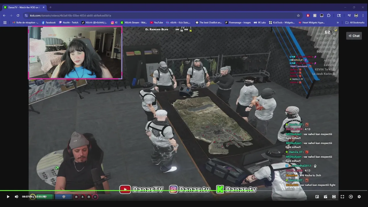Open The best ChatBot bookmark
This screenshot has width=368, height=207.
(x=209, y=22)
